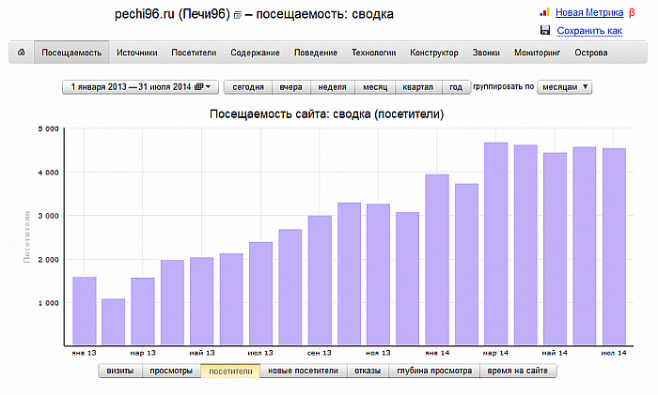
Task: Click chart title Посещаемость сайта: сводка
Action: [327, 114]
